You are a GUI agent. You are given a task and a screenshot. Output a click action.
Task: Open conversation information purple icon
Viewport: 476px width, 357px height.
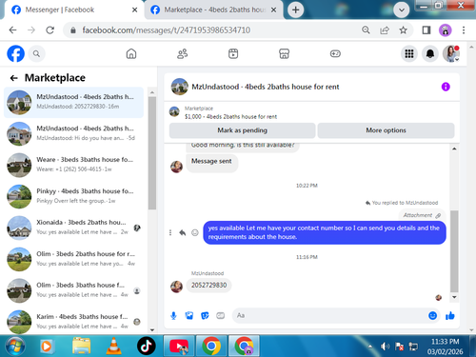point(446,87)
